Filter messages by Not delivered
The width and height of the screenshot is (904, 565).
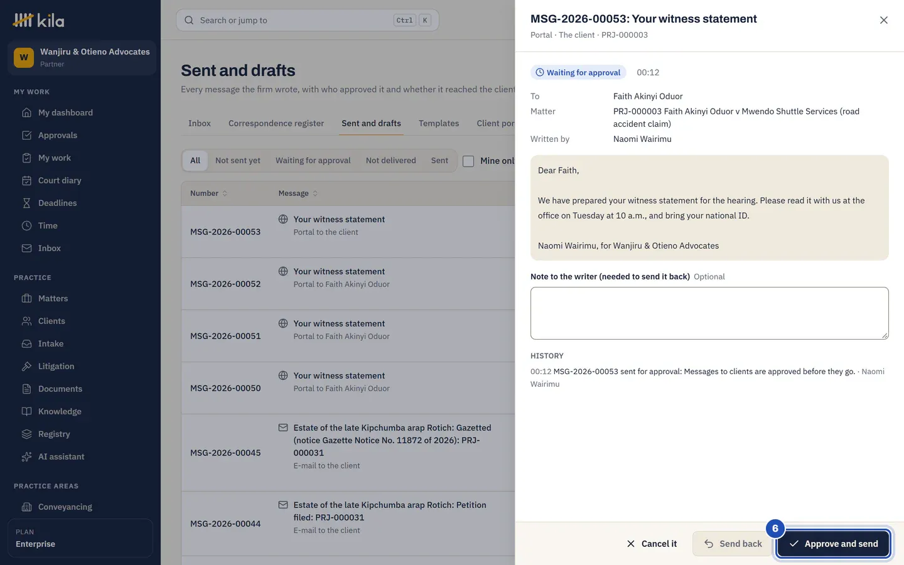391,161
